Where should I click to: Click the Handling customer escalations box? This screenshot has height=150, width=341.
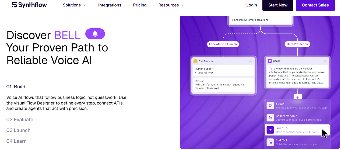(260, 20)
